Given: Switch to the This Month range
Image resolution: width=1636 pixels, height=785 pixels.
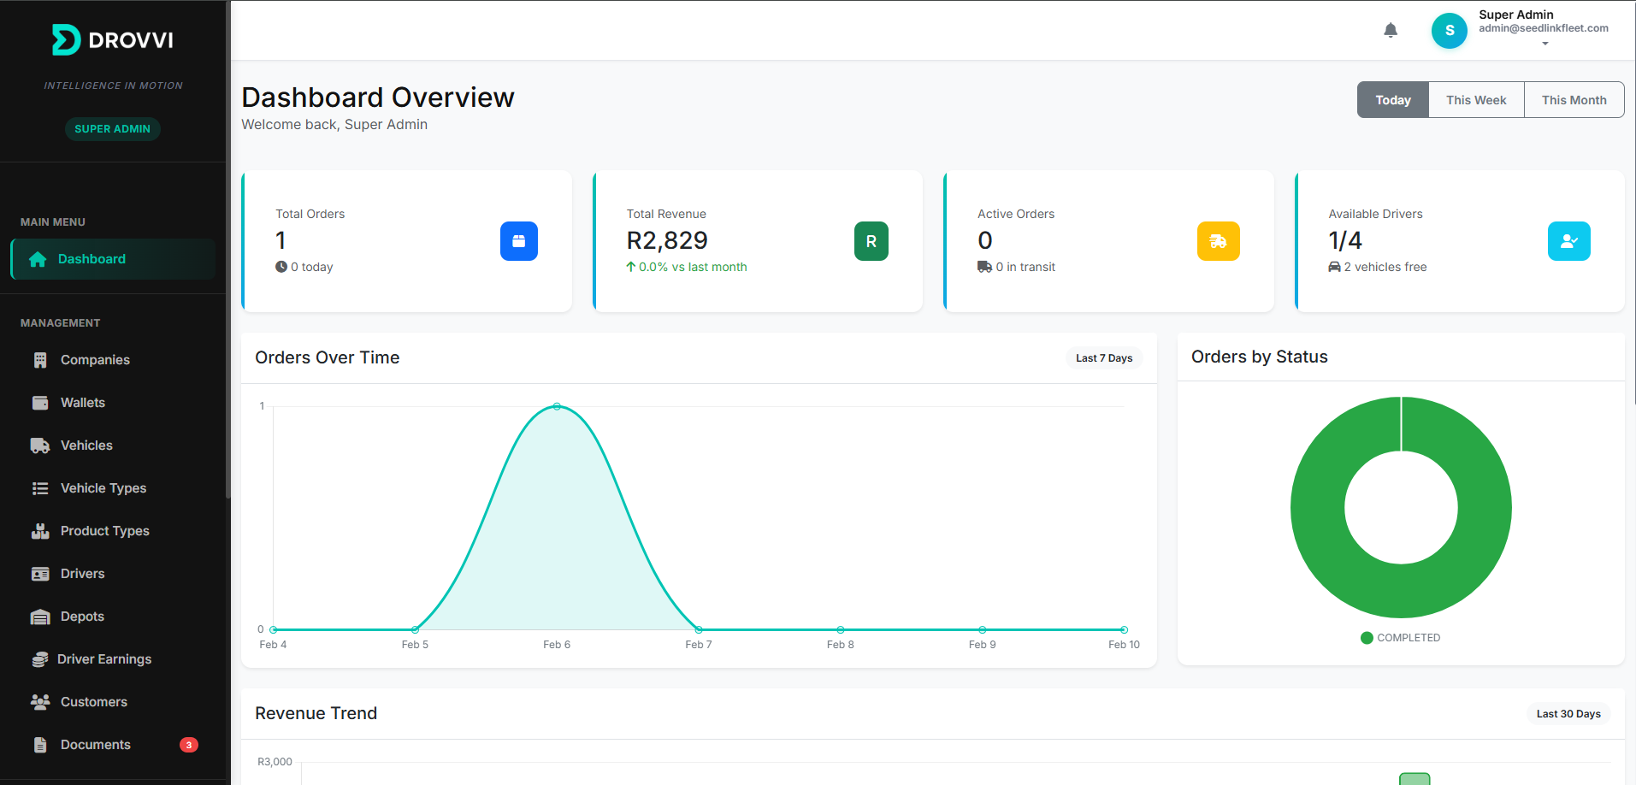Looking at the screenshot, I should (1574, 100).
